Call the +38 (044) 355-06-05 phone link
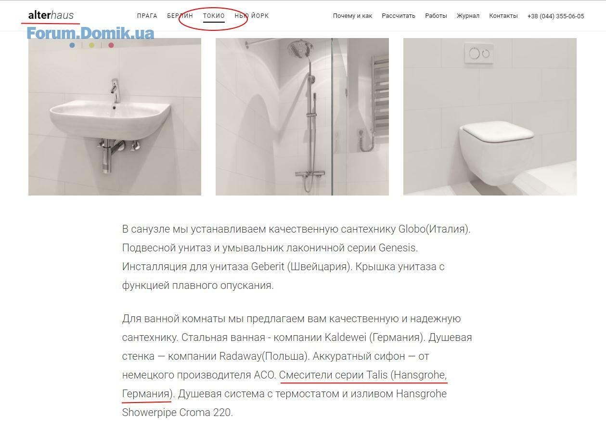The height and width of the screenshot is (430, 606). 555,16
